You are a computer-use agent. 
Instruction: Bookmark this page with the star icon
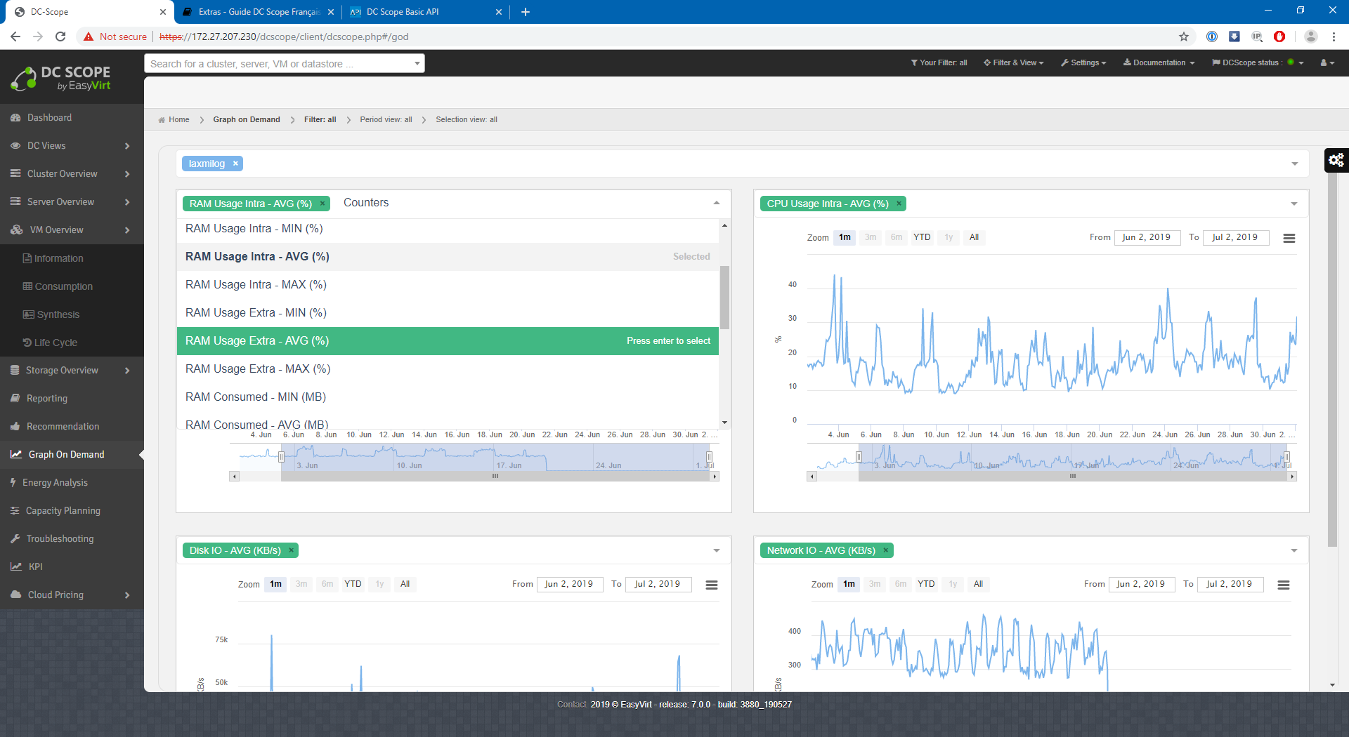coord(1184,36)
